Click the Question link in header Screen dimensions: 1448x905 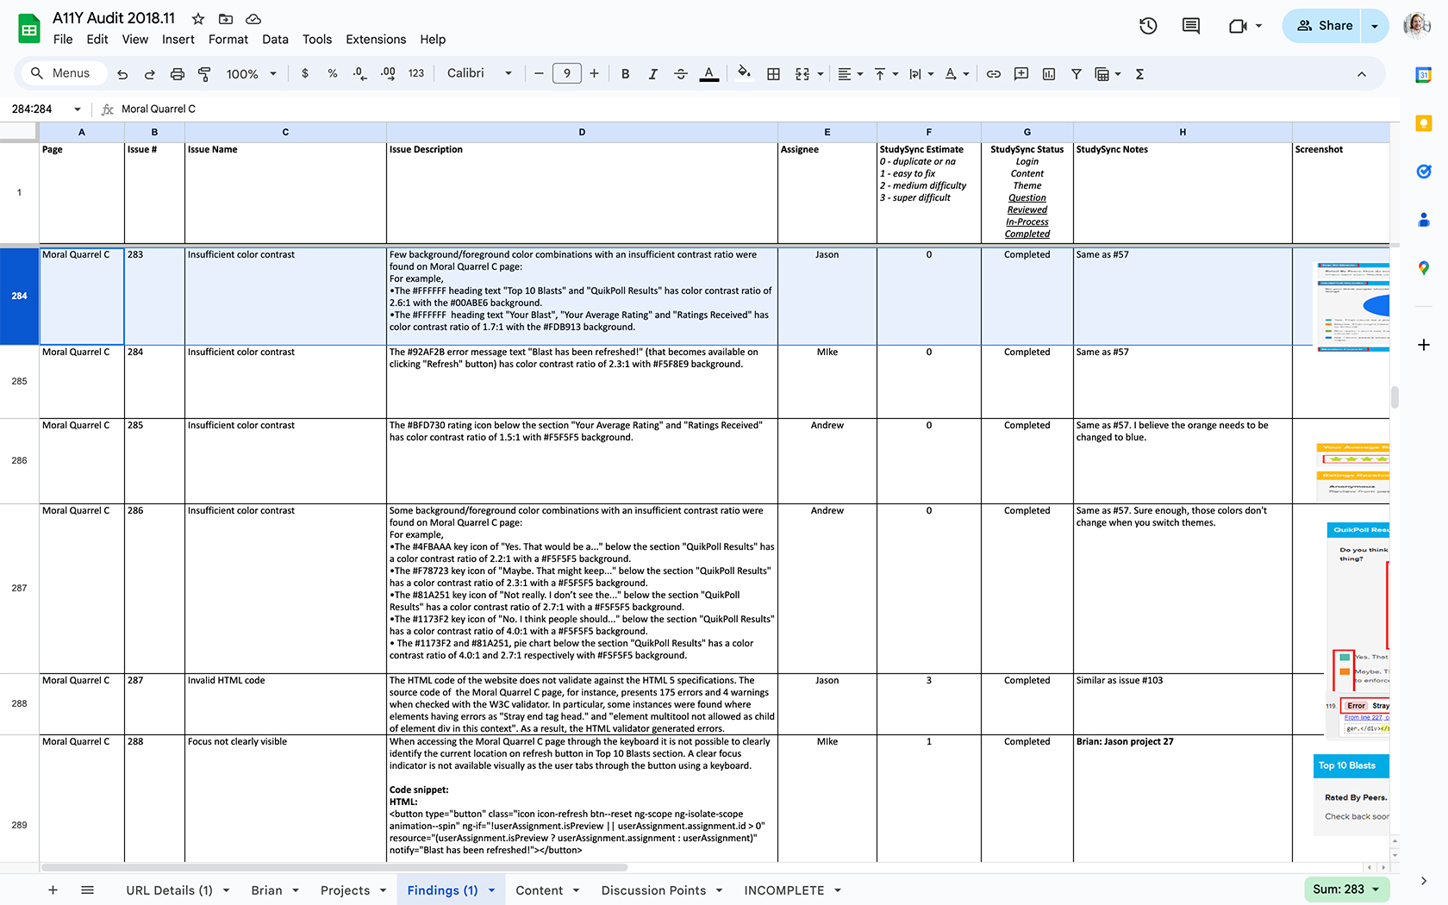click(1027, 198)
